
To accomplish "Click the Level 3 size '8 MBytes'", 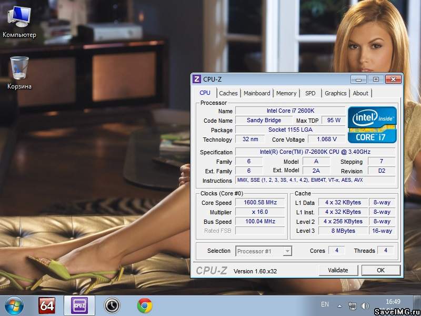I will click(x=343, y=231).
